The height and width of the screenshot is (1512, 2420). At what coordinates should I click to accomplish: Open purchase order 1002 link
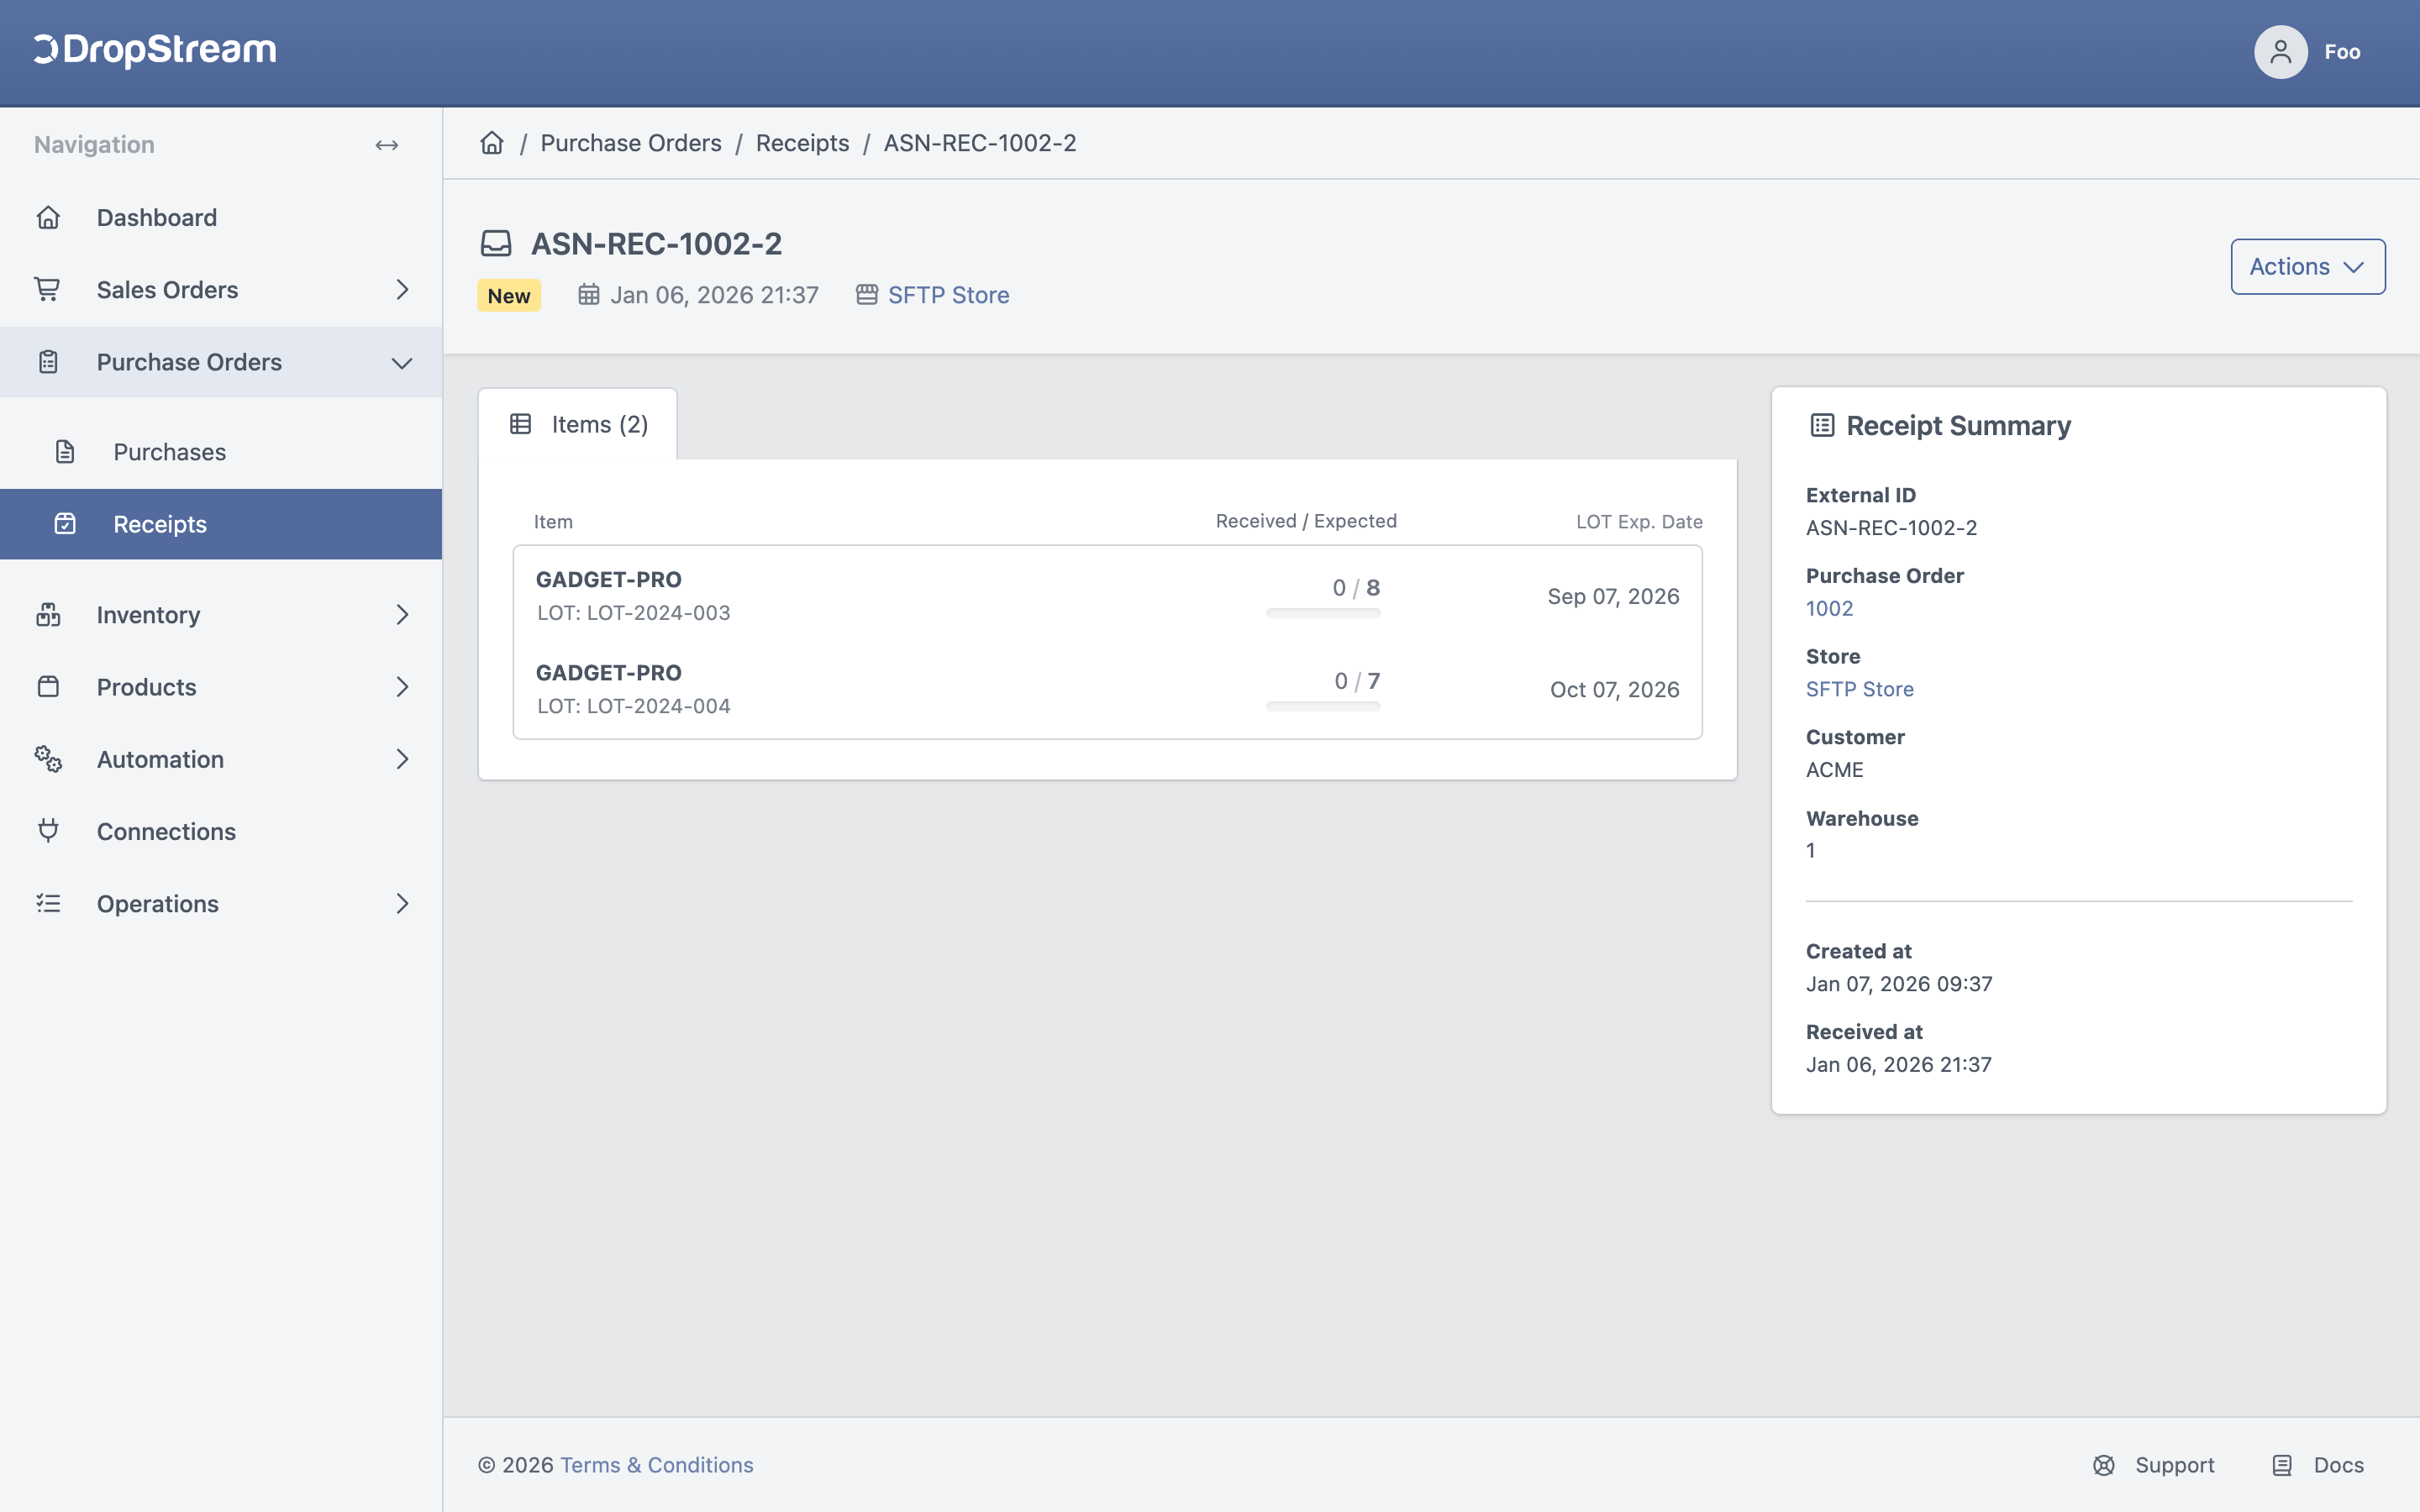(1829, 608)
